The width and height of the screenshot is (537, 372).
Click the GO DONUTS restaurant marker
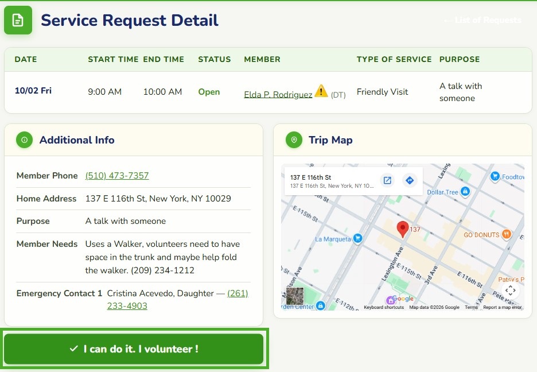[507, 234]
